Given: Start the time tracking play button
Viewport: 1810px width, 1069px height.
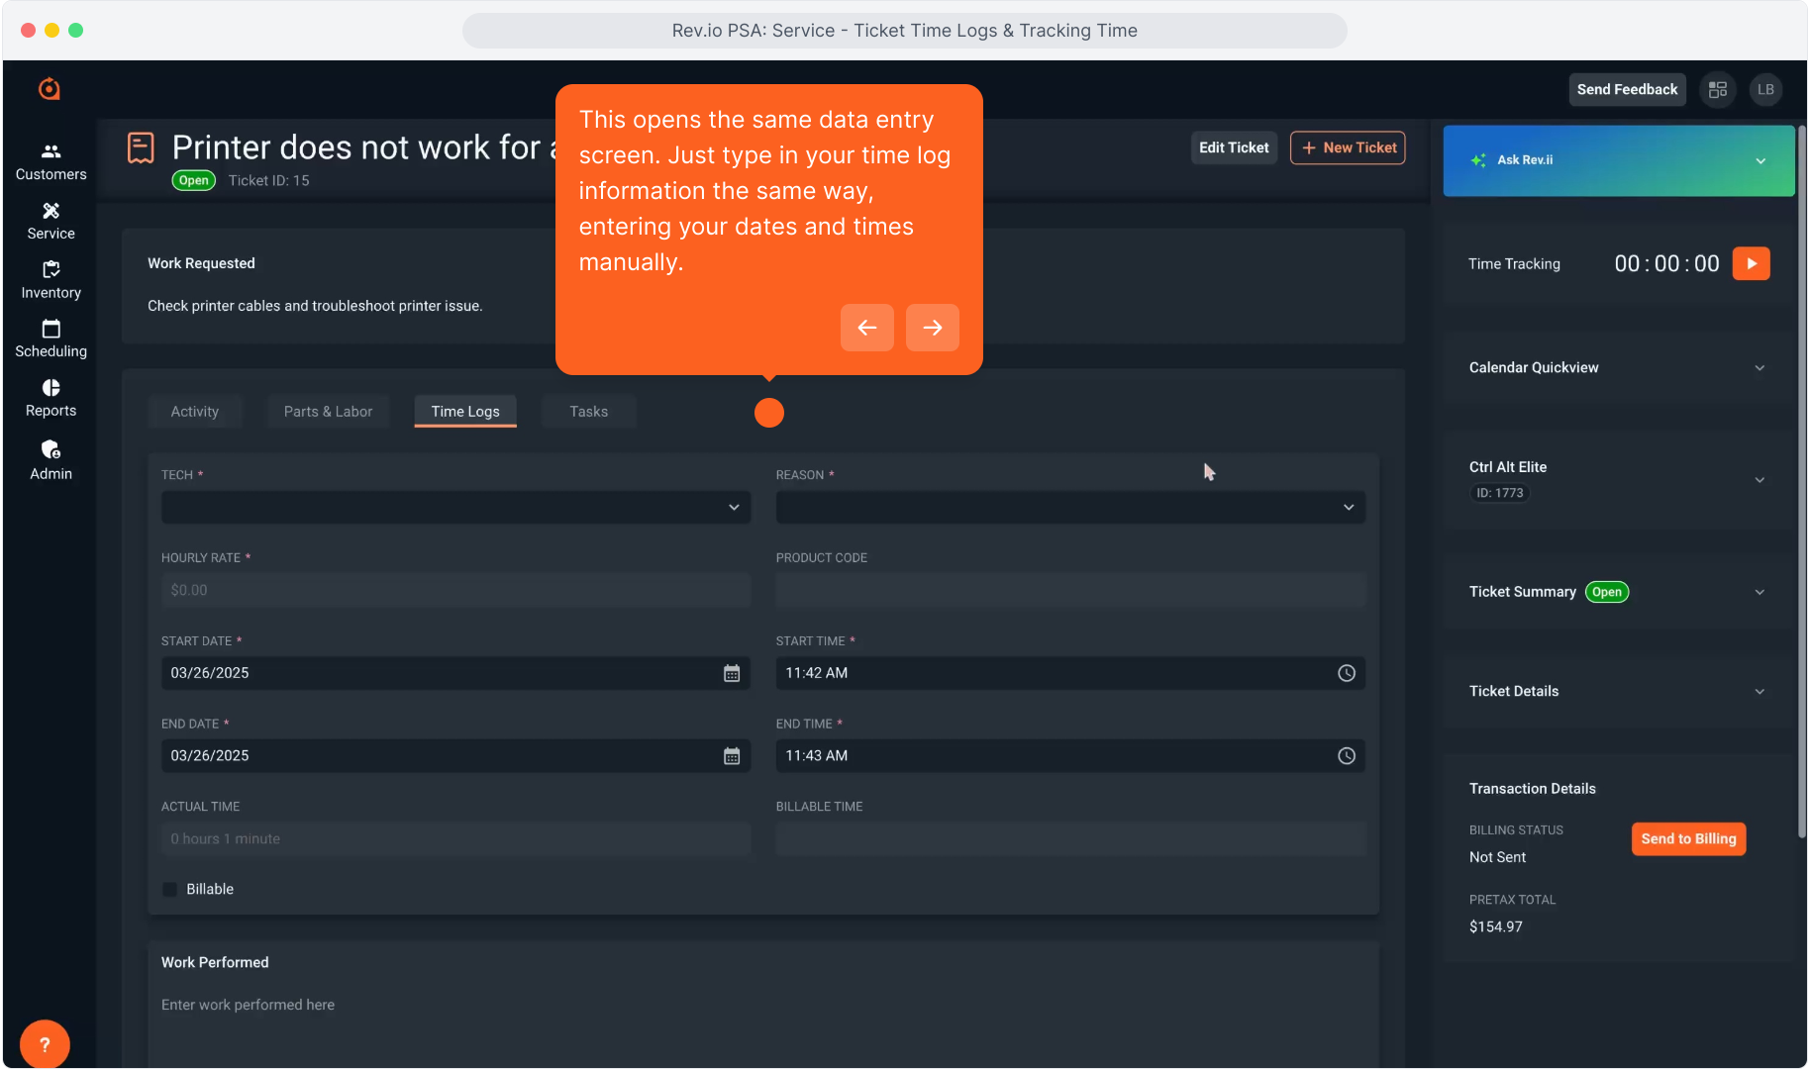Looking at the screenshot, I should point(1751,263).
